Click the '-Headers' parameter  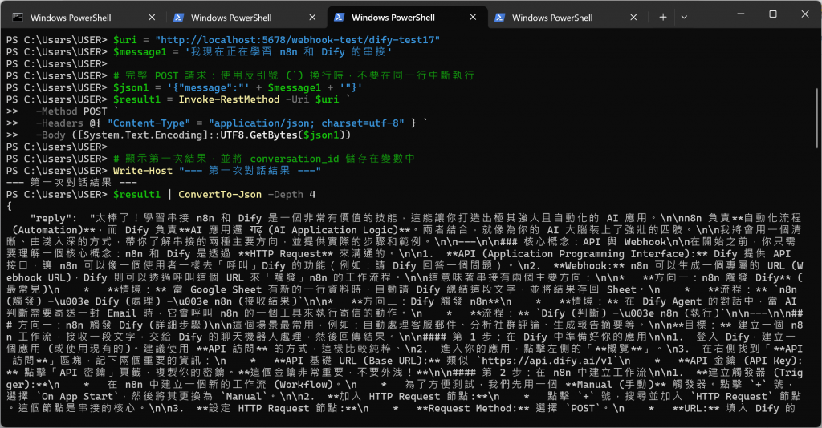tap(59, 123)
